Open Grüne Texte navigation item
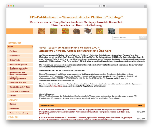The width and height of the screenshot is (153, 129). tap(20, 60)
